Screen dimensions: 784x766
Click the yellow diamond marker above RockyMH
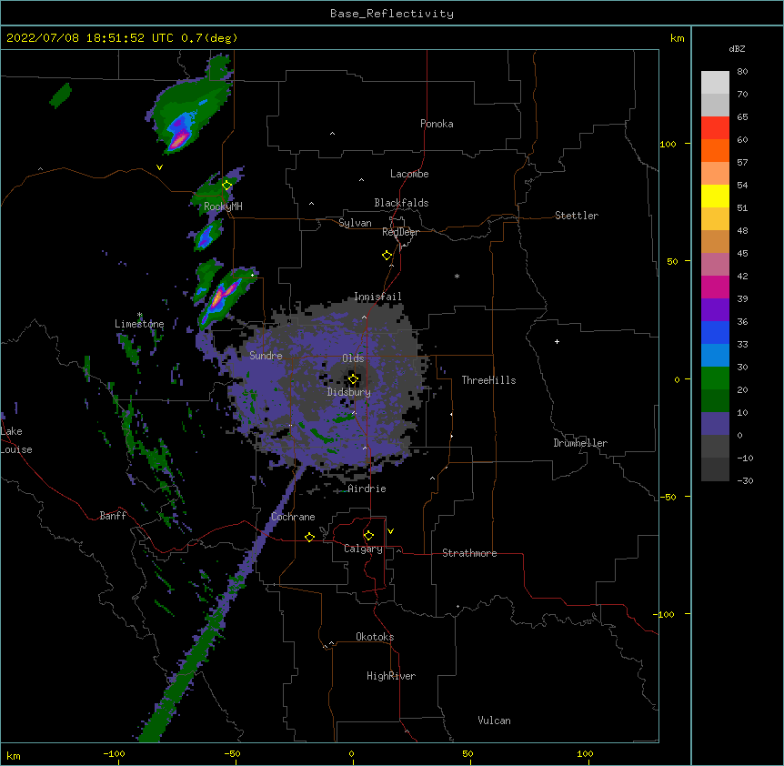tap(226, 186)
